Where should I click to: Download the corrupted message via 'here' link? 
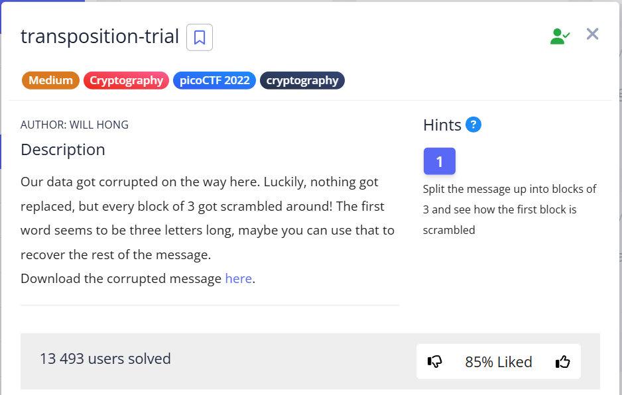238,279
